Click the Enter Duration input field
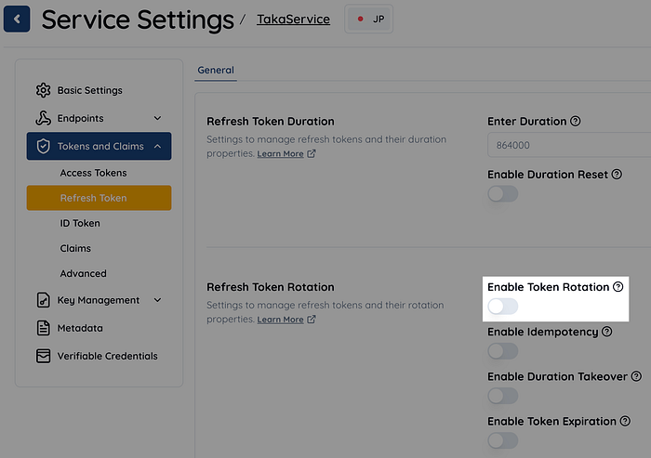The height and width of the screenshot is (458, 651). (x=567, y=145)
